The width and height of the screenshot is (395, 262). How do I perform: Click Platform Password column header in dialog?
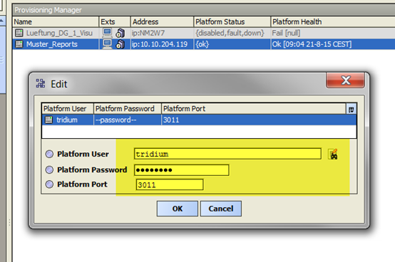(x=128, y=109)
